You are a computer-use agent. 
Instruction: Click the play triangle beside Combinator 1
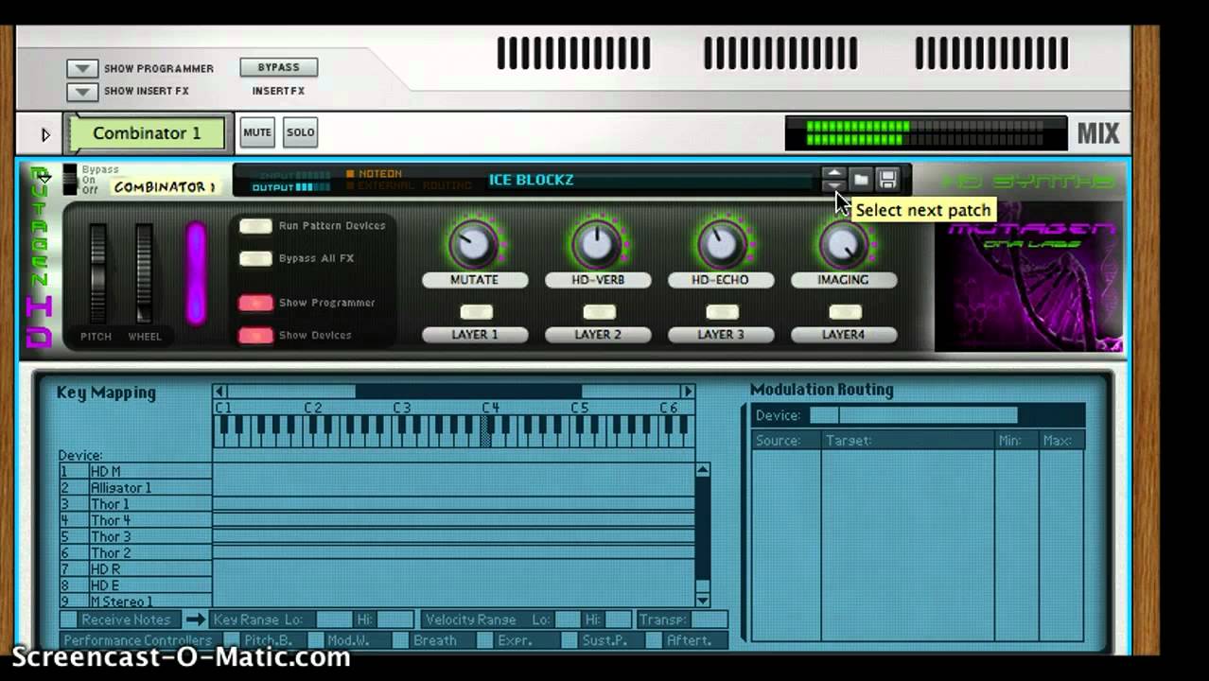(x=44, y=134)
